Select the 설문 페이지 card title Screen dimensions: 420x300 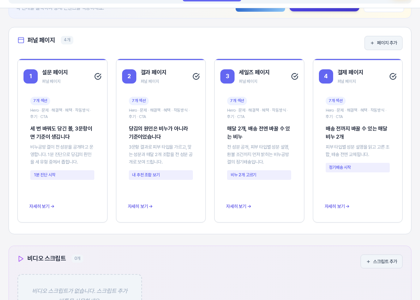pos(55,73)
